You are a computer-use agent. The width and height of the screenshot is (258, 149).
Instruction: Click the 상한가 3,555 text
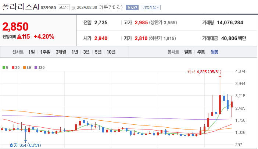coord(163,22)
